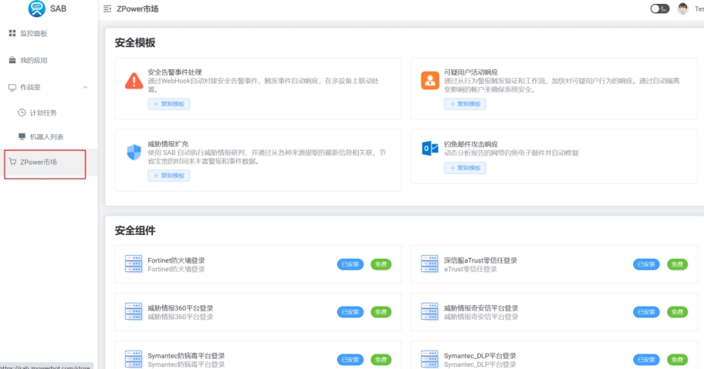Viewport: 704px width, 369px height.
Task: Open the 监控面板 menu item
Action: pos(33,33)
